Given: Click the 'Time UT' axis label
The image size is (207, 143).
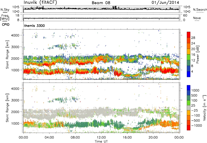Looking at the screenshot, I should pyautogui.click(x=101, y=141).
